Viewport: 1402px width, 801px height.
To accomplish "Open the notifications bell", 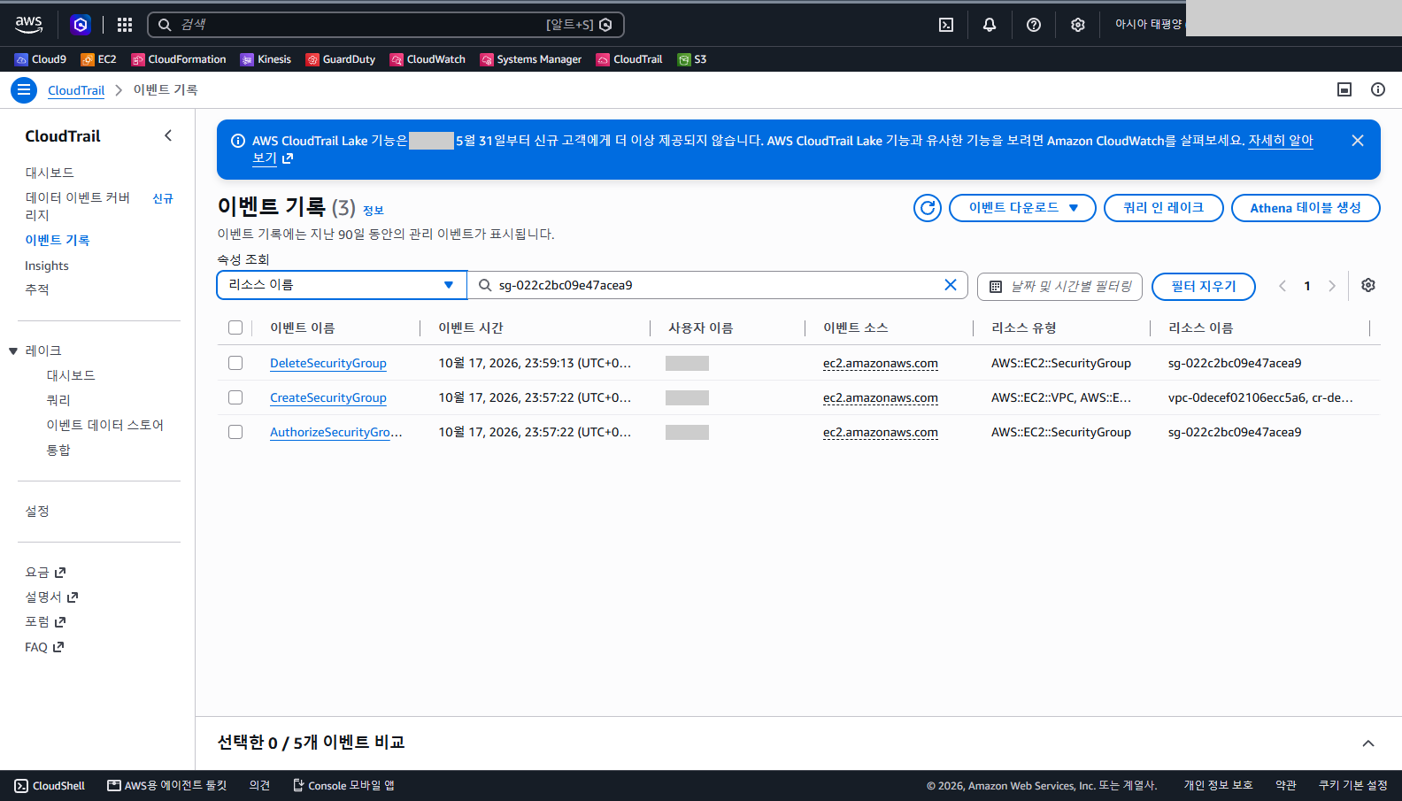I will tap(990, 25).
